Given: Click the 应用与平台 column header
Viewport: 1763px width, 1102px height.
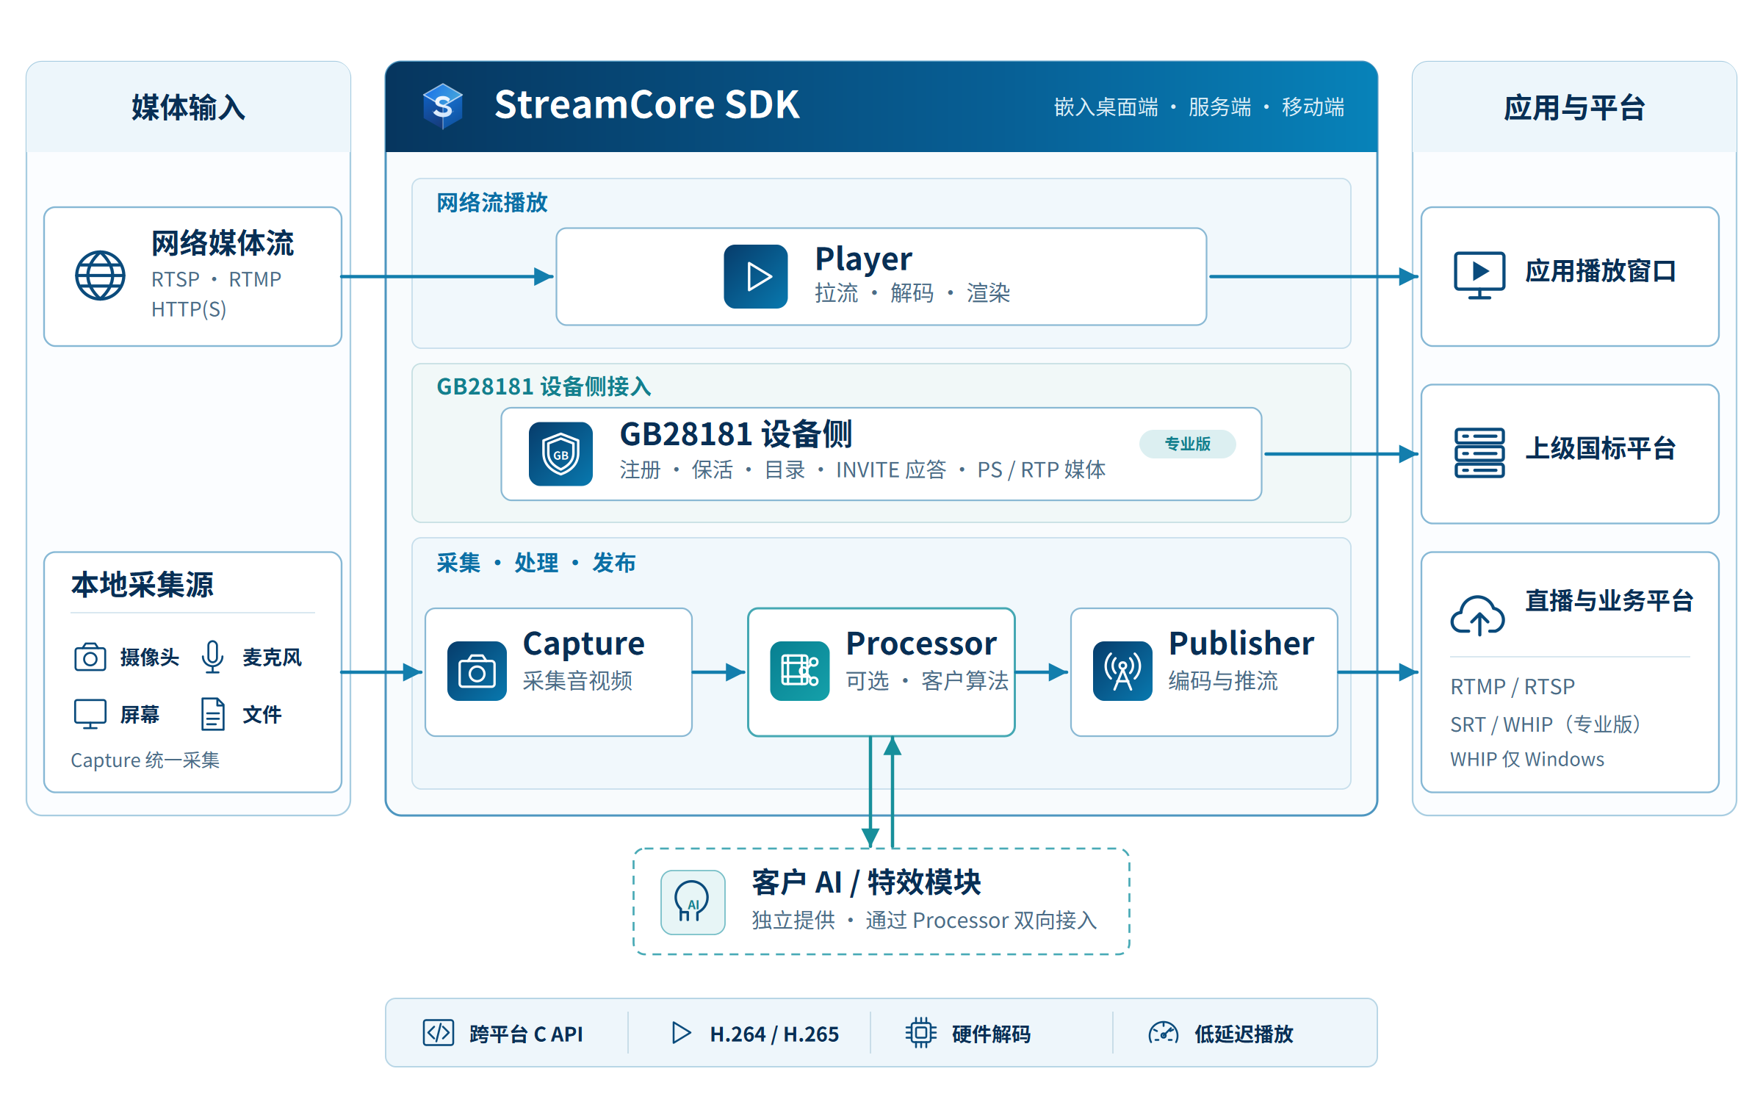Looking at the screenshot, I should click(1573, 107).
